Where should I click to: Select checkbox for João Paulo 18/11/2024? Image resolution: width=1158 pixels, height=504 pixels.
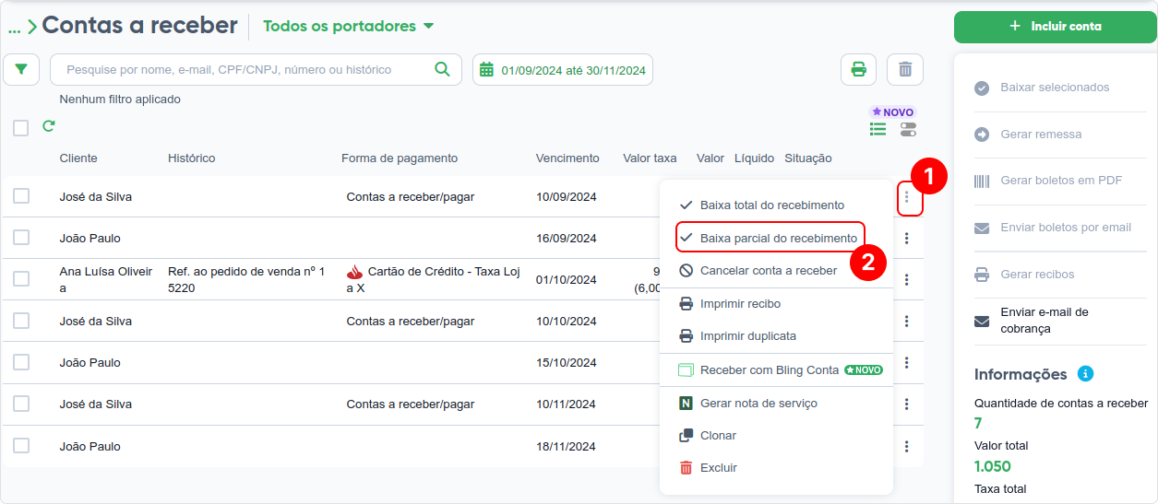[21, 446]
